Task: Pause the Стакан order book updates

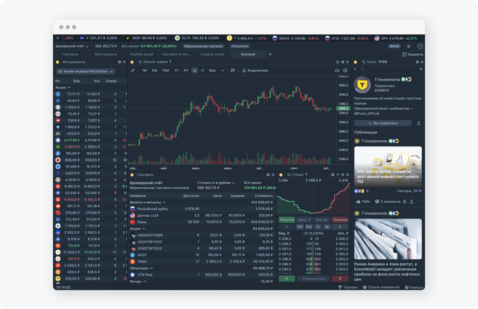Action: click(x=342, y=175)
